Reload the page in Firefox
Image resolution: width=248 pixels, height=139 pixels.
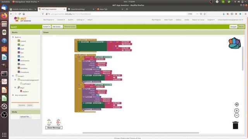[x=20, y=14]
